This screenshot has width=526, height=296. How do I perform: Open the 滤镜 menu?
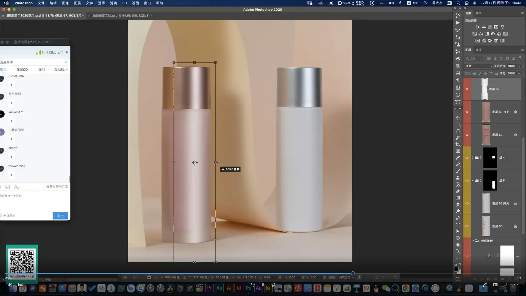[x=113, y=3]
